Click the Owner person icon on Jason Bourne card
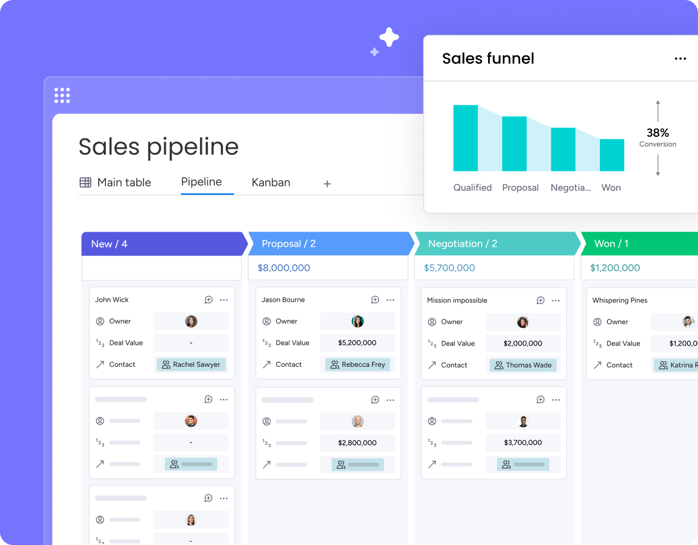Viewport: 698px width, 545px height. [267, 322]
